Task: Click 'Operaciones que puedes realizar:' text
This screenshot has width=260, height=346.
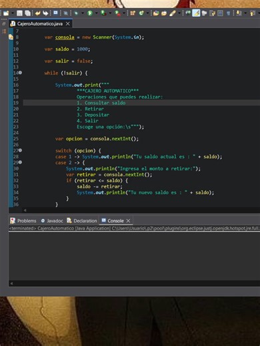Action: (120, 97)
